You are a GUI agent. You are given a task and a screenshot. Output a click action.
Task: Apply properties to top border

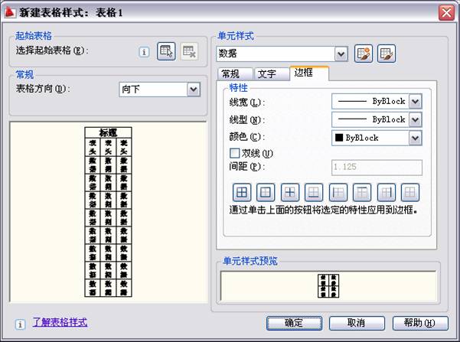click(362, 193)
